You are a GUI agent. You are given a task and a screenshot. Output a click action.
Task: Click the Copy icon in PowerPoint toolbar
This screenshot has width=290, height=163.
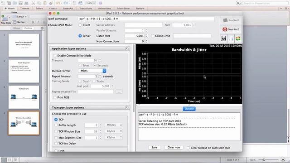(39, 3)
